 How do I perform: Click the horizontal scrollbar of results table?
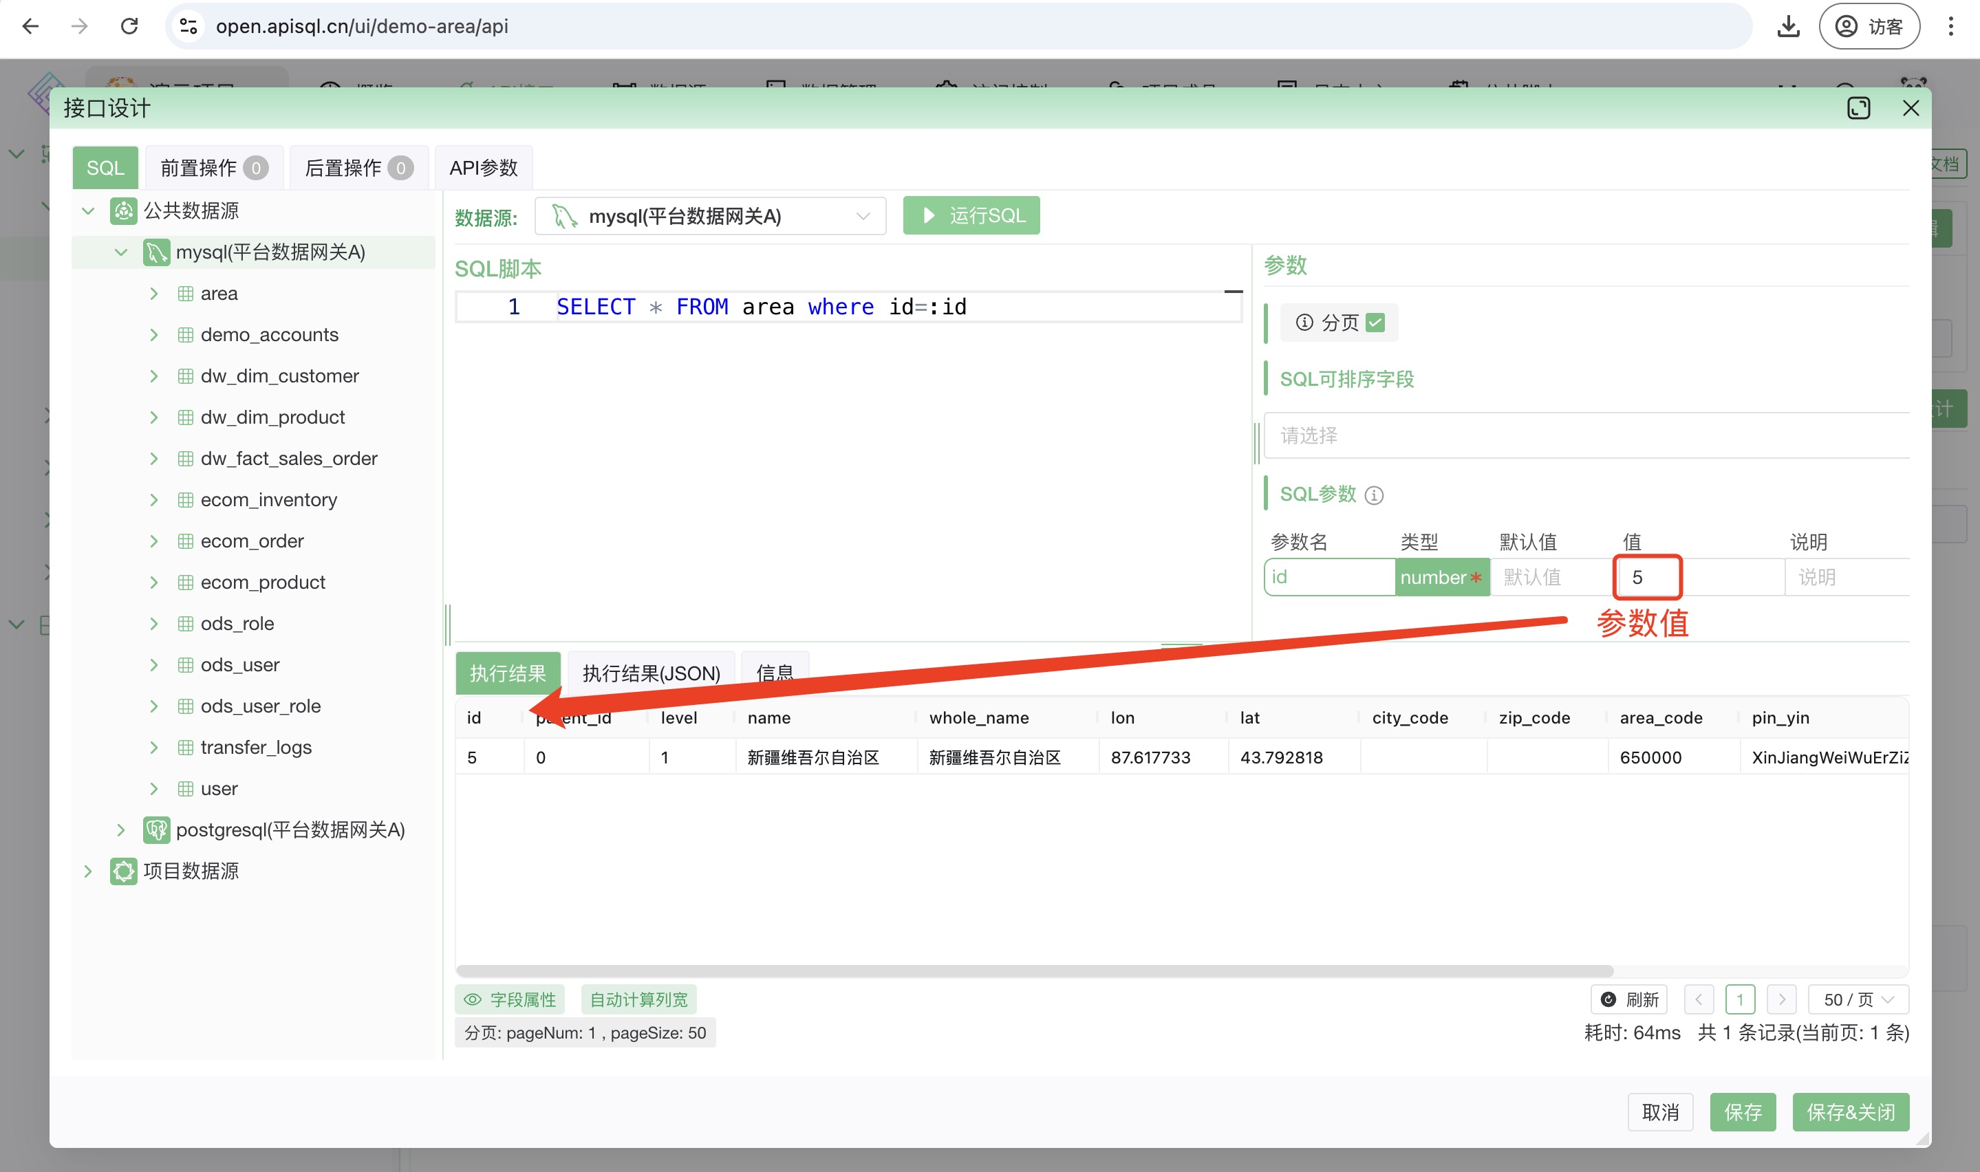(x=1035, y=970)
